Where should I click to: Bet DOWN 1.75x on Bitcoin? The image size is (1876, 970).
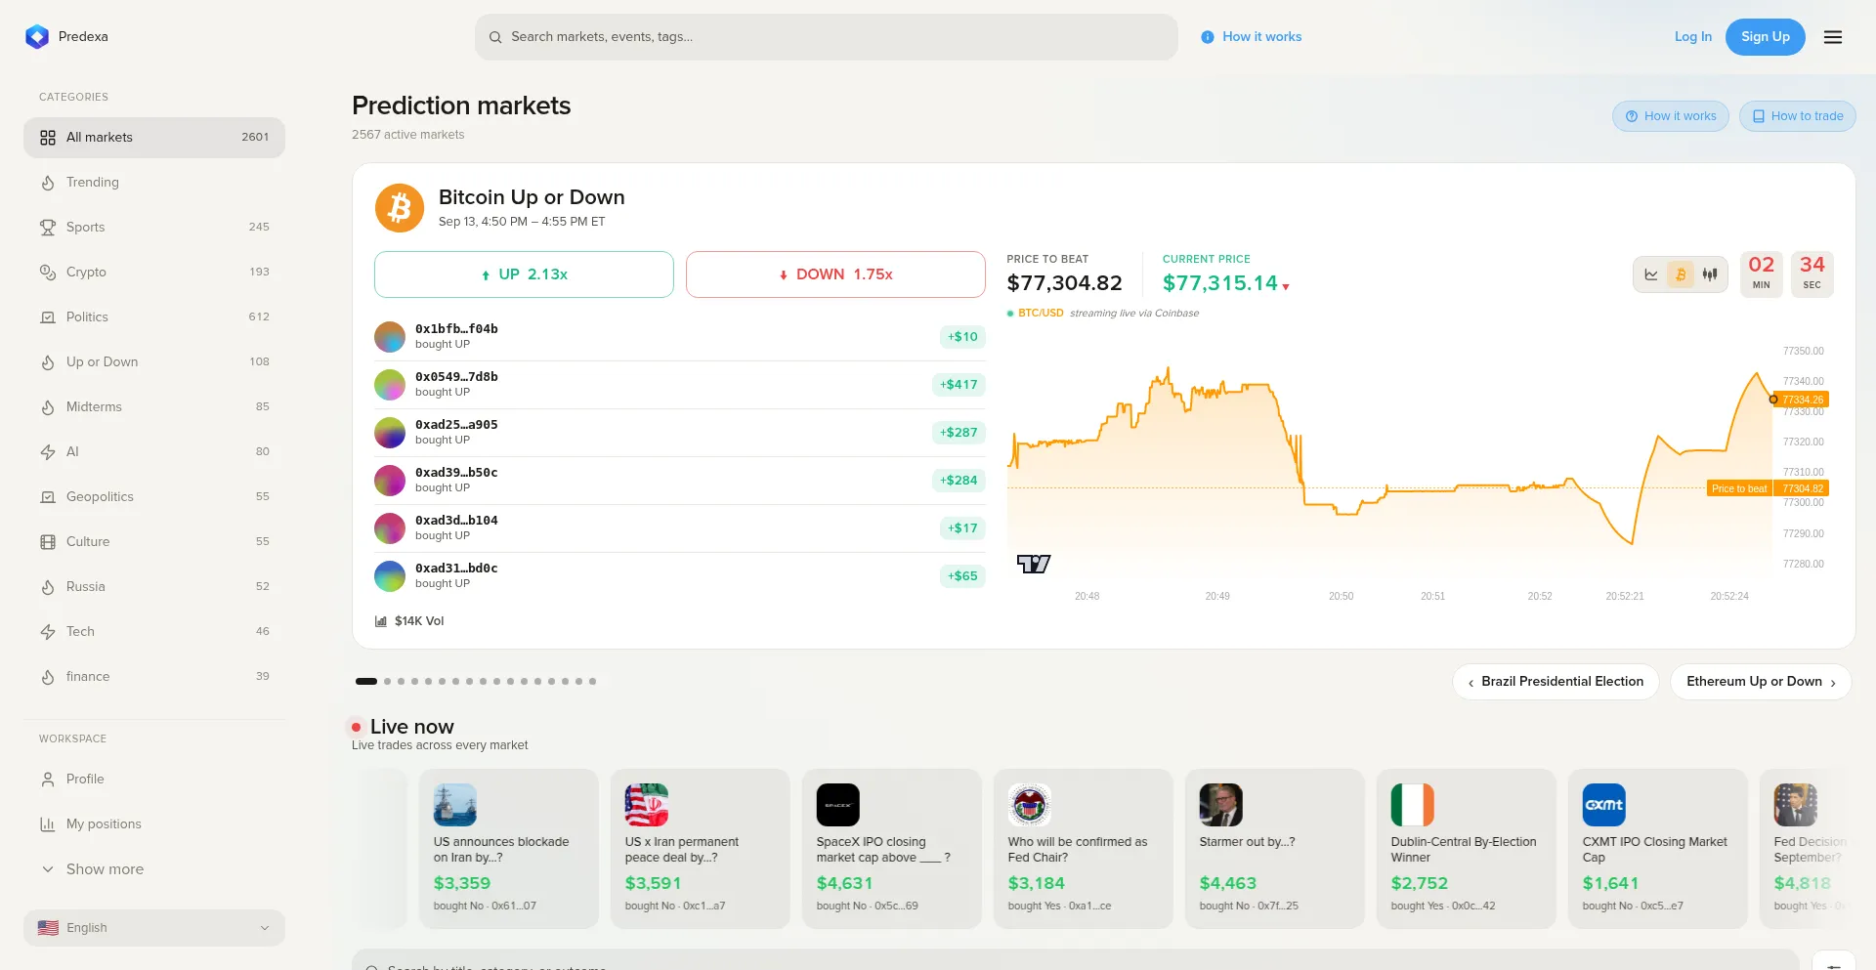click(x=835, y=274)
